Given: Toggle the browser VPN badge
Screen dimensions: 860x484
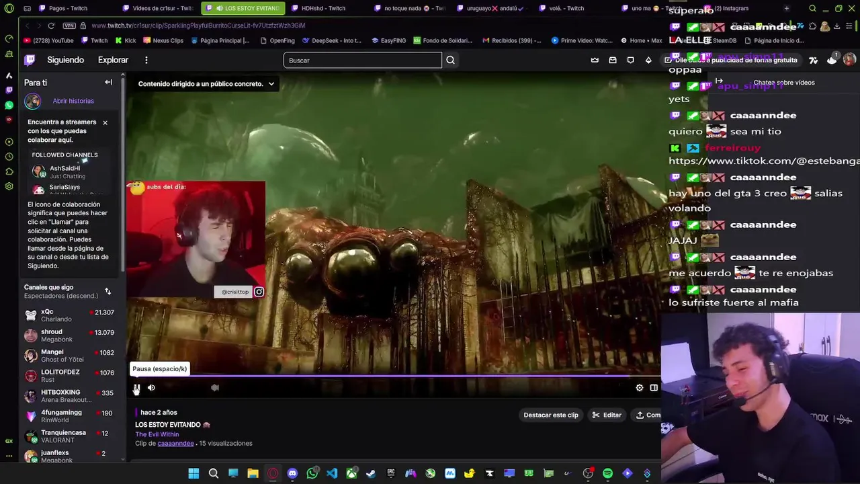Looking at the screenshot, I should [x=69, y=26].
